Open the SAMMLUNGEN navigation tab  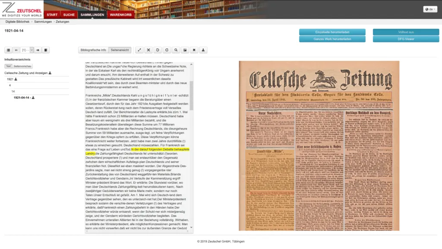click(92, 15)
